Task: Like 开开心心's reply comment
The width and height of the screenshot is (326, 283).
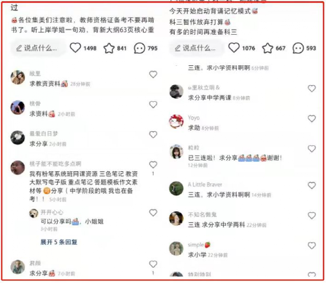Action: (153, 213)
